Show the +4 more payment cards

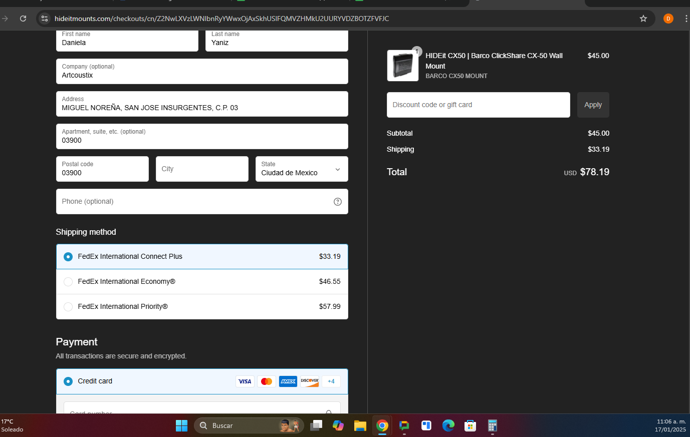coord(331,381)
